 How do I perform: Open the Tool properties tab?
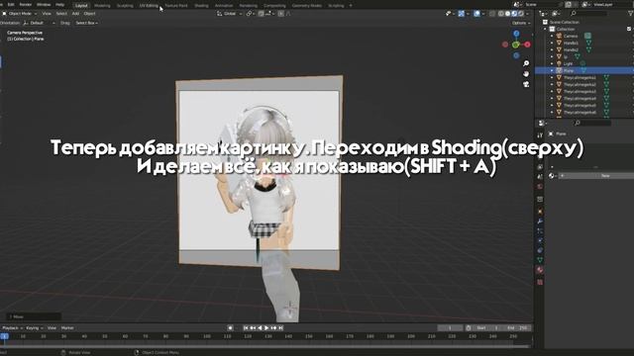540,135
